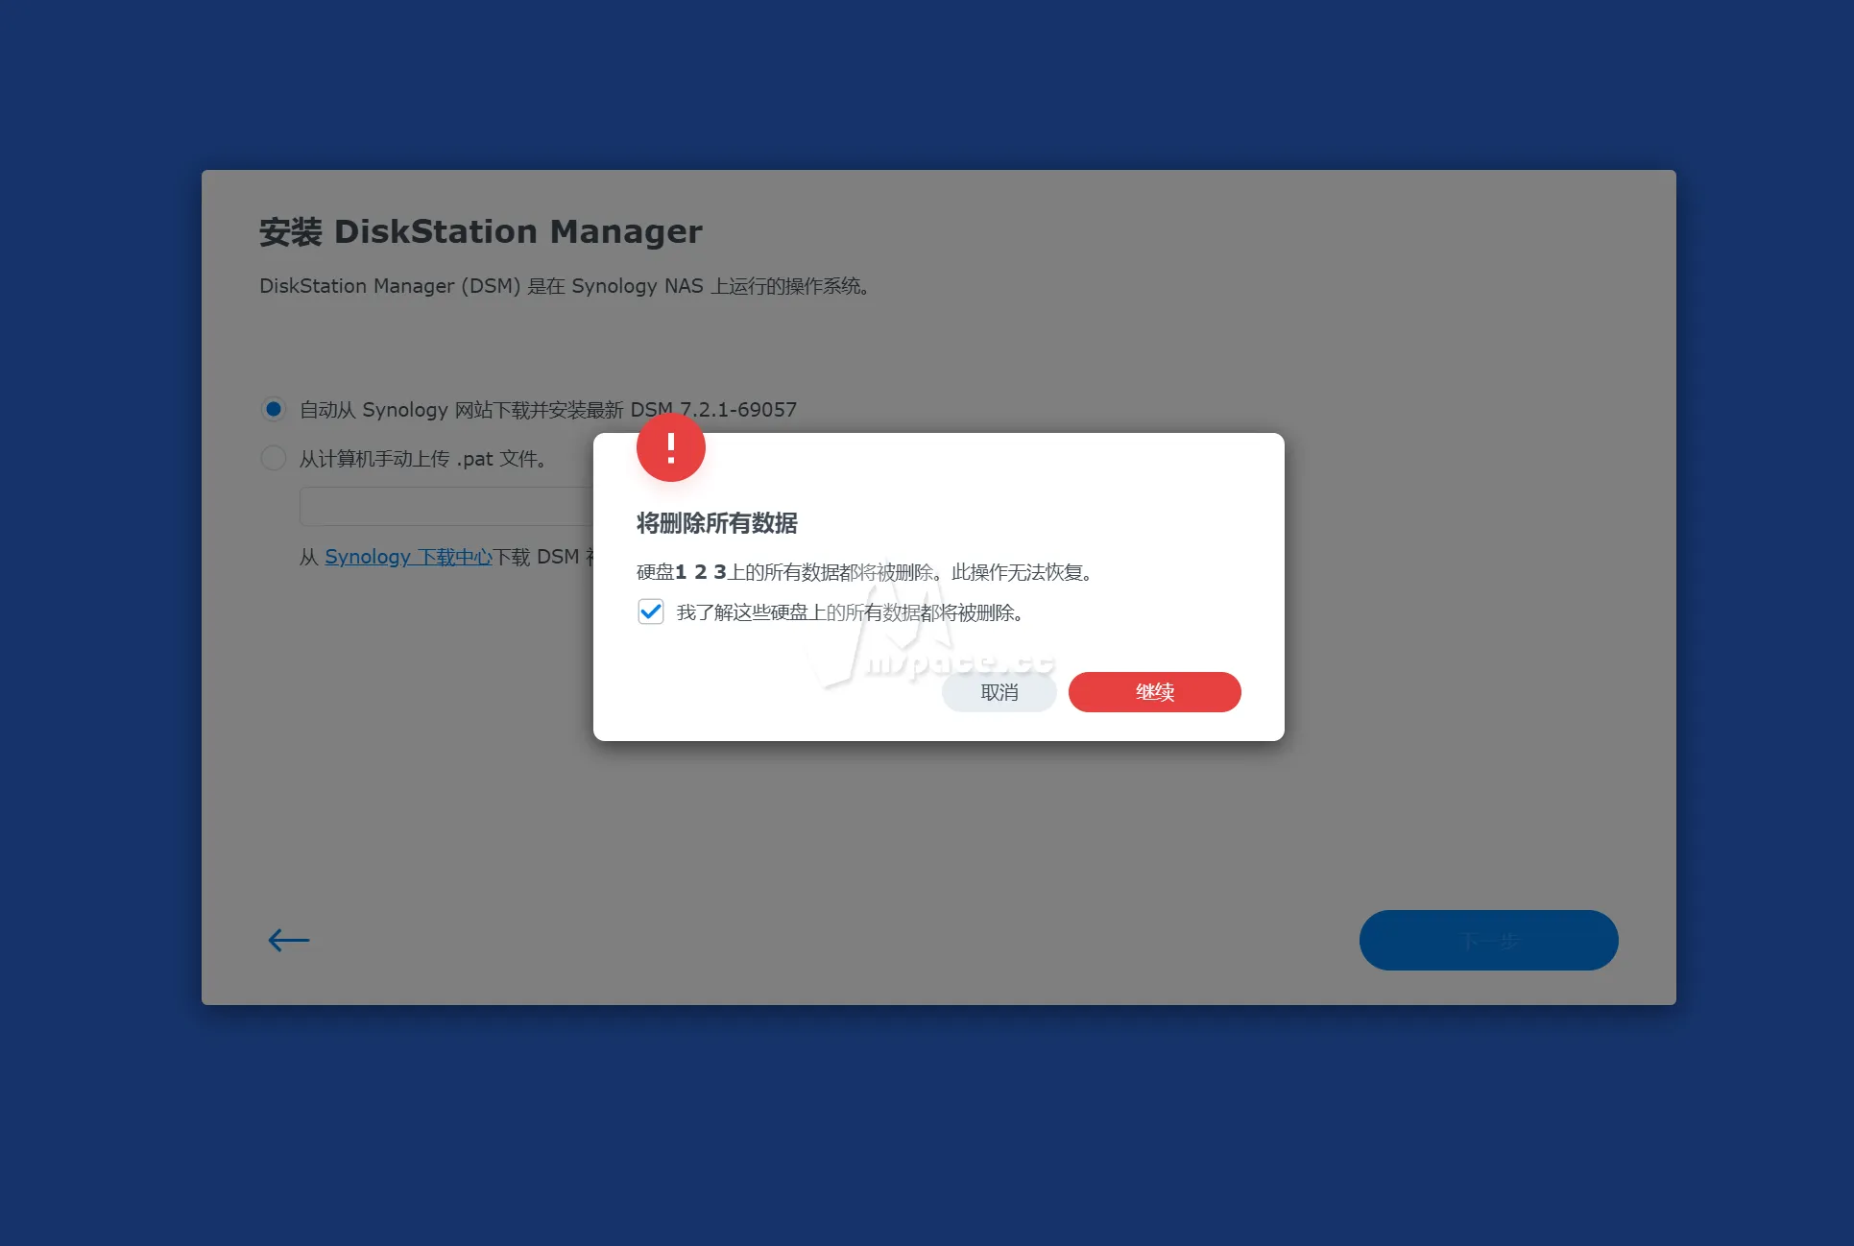Click the red 继续 continue button
The height and width of the screenshot is (1246, 1854).
[x=1154, y=692]
